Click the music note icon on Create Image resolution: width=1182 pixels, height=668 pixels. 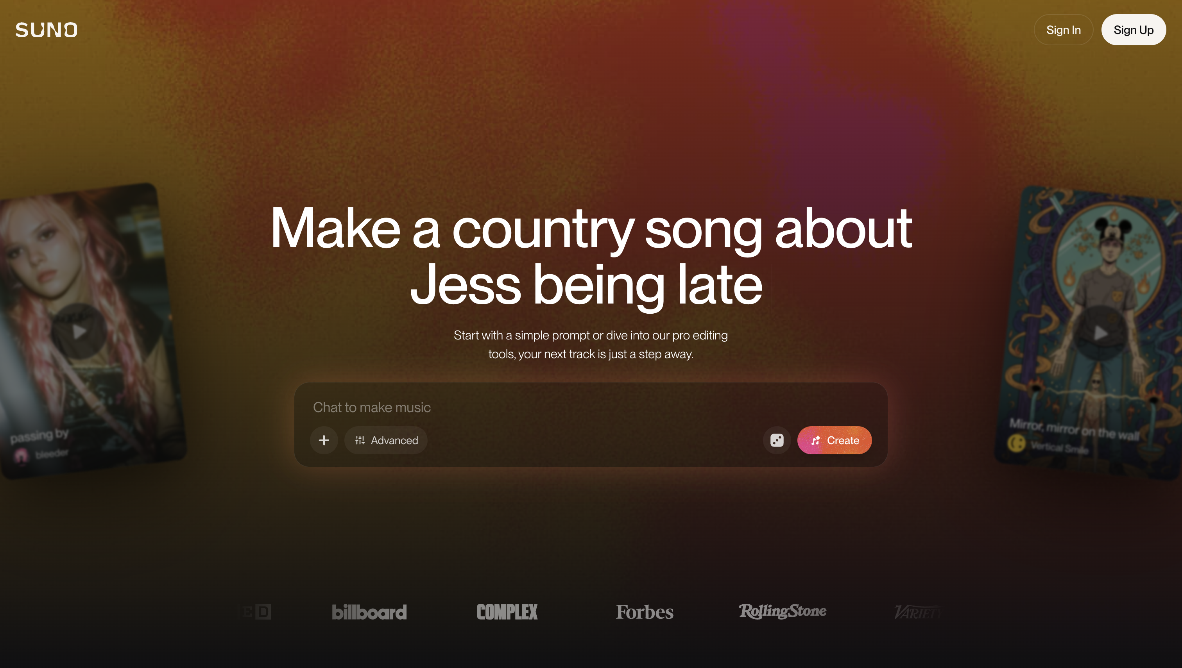[816, 440]
